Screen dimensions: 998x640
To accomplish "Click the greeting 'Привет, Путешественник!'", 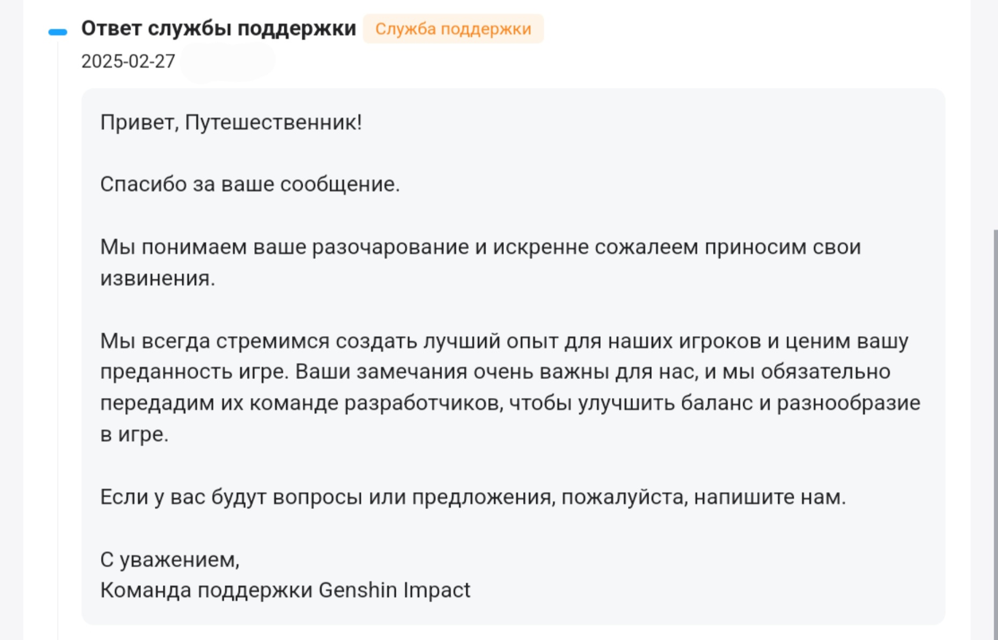I will pos(231,123).
